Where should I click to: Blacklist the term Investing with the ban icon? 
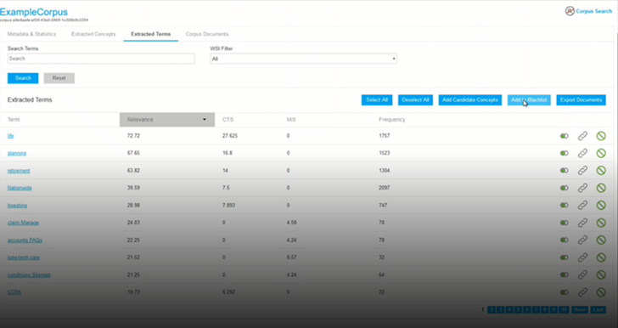[601, 206]
